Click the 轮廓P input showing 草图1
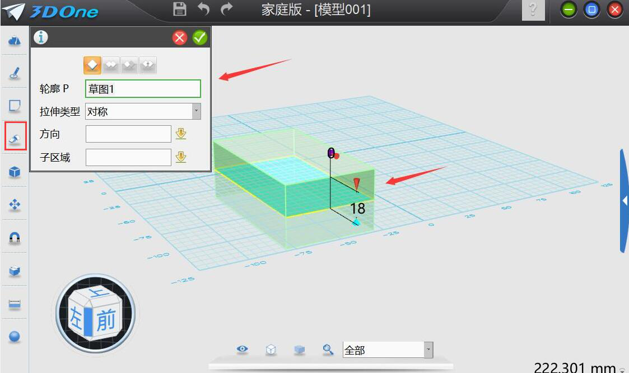The image size is (629, 373). (143, 88)
